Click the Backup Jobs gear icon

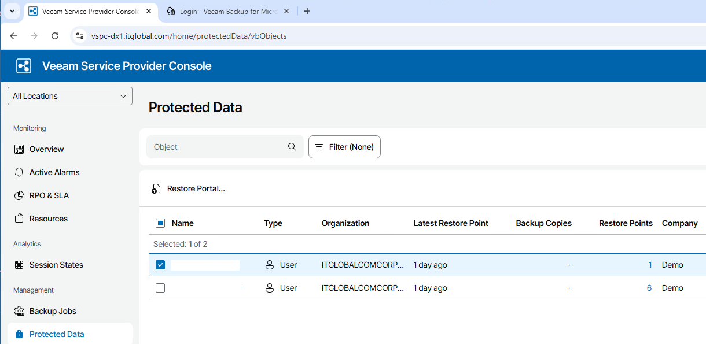pyautogui.click(x=19, y=311)
